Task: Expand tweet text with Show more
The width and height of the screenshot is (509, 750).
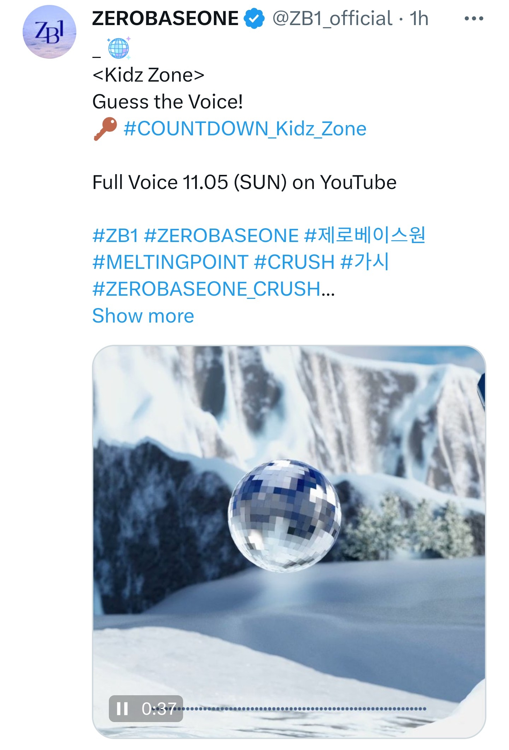Action: click(x=143, y=315)
